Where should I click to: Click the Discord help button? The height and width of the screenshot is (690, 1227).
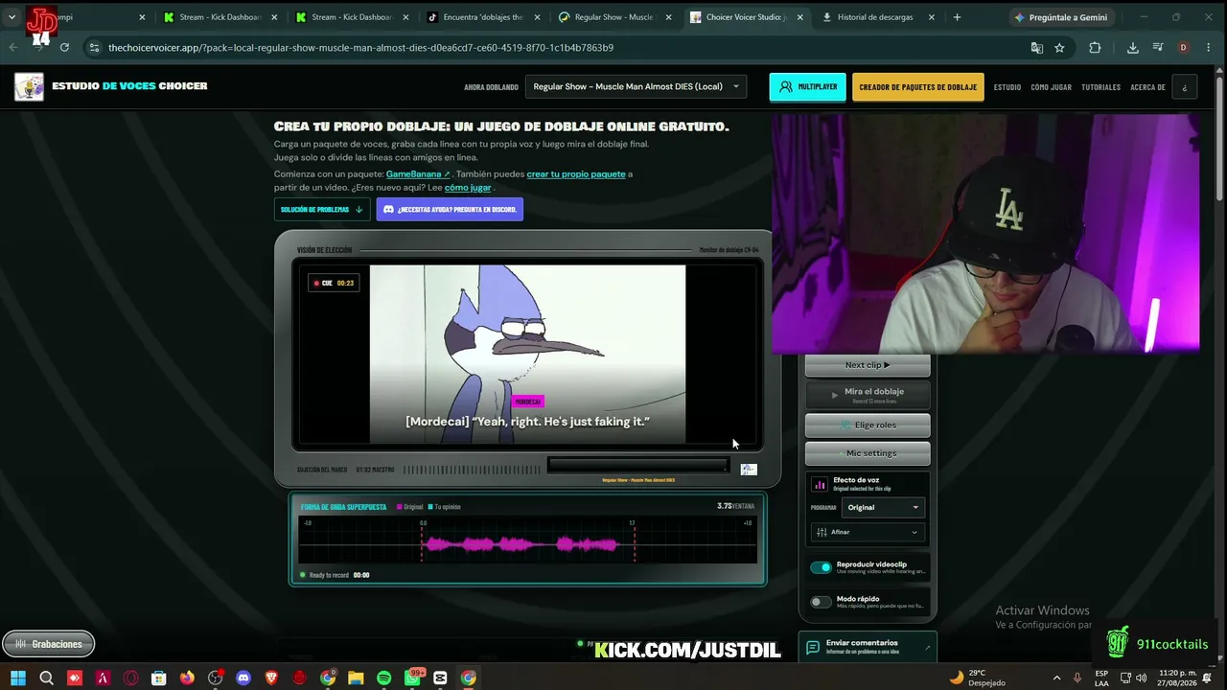tap(450, 209)
